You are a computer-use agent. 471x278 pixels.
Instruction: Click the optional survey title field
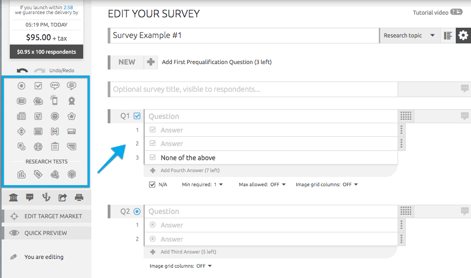pos(254,89)
